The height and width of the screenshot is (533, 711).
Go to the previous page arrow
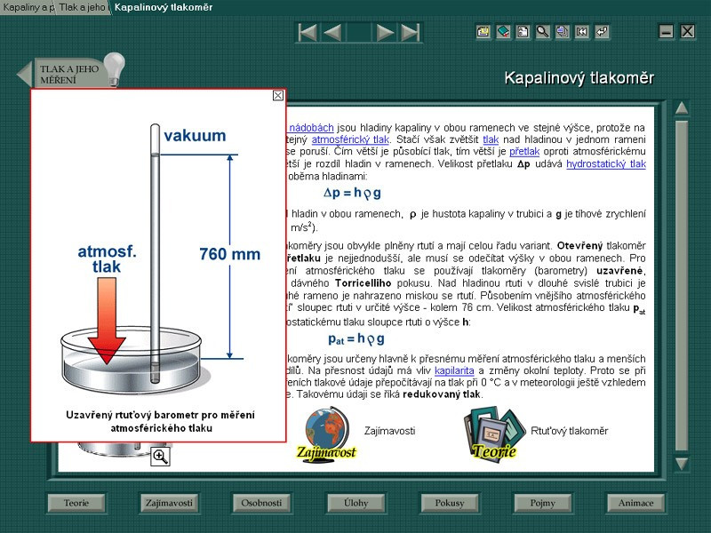tap(332, 33)
